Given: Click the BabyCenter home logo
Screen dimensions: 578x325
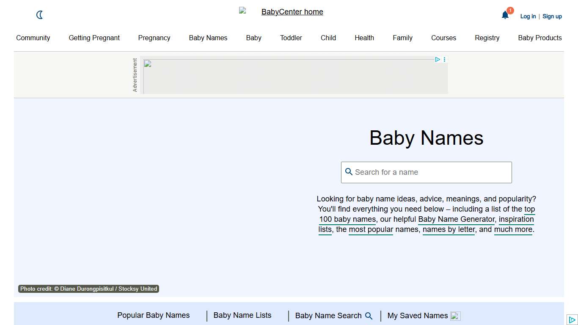Looking at the screenshot, I should [292, 12].
